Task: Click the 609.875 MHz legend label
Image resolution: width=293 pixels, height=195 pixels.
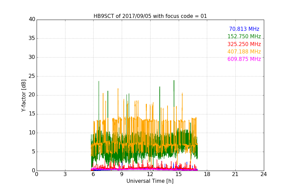Action: point(244,59)
